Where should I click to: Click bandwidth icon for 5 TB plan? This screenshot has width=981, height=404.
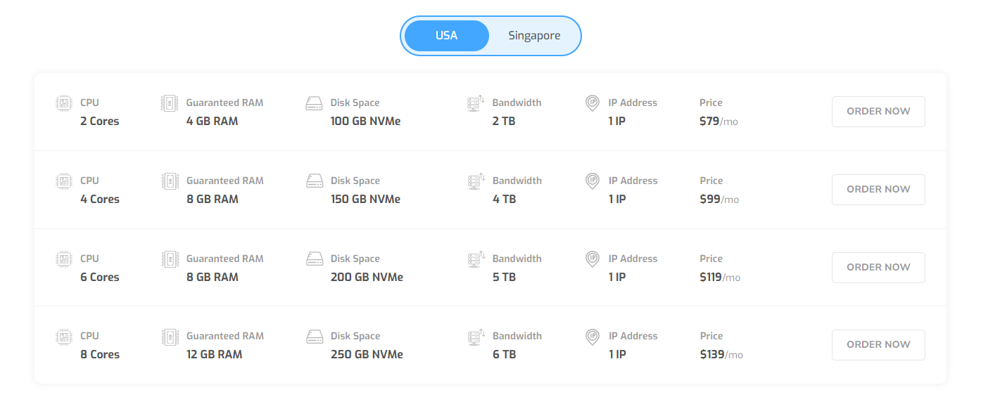click(x=476, y=259)
